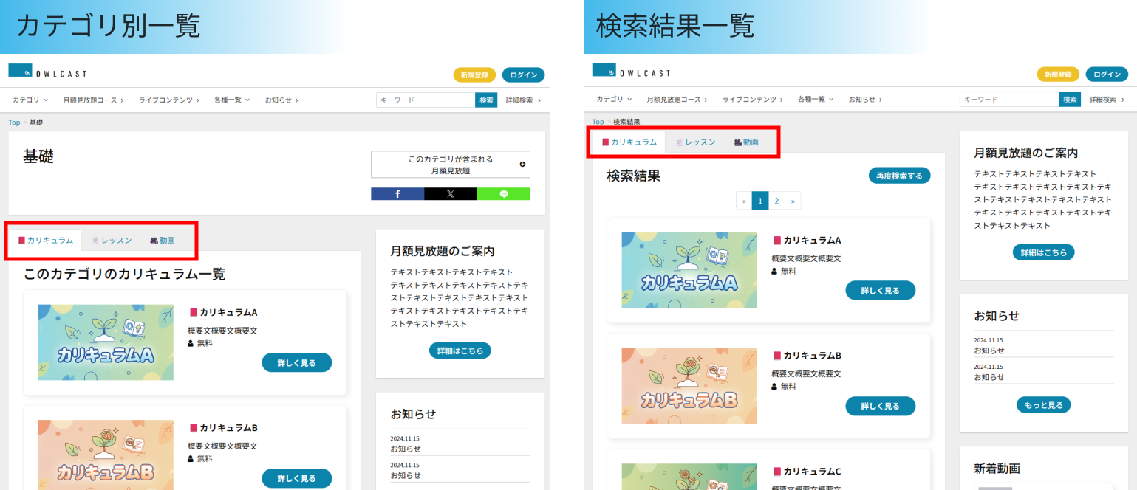Viewport: 1137px width, 490px height.
Task: Click the plus icon beside このカテゴリが含まれる月額見放題
Action: [522, 165]
